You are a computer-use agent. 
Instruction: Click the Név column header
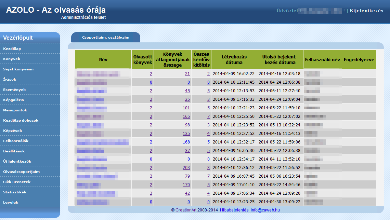pos(103,59)
